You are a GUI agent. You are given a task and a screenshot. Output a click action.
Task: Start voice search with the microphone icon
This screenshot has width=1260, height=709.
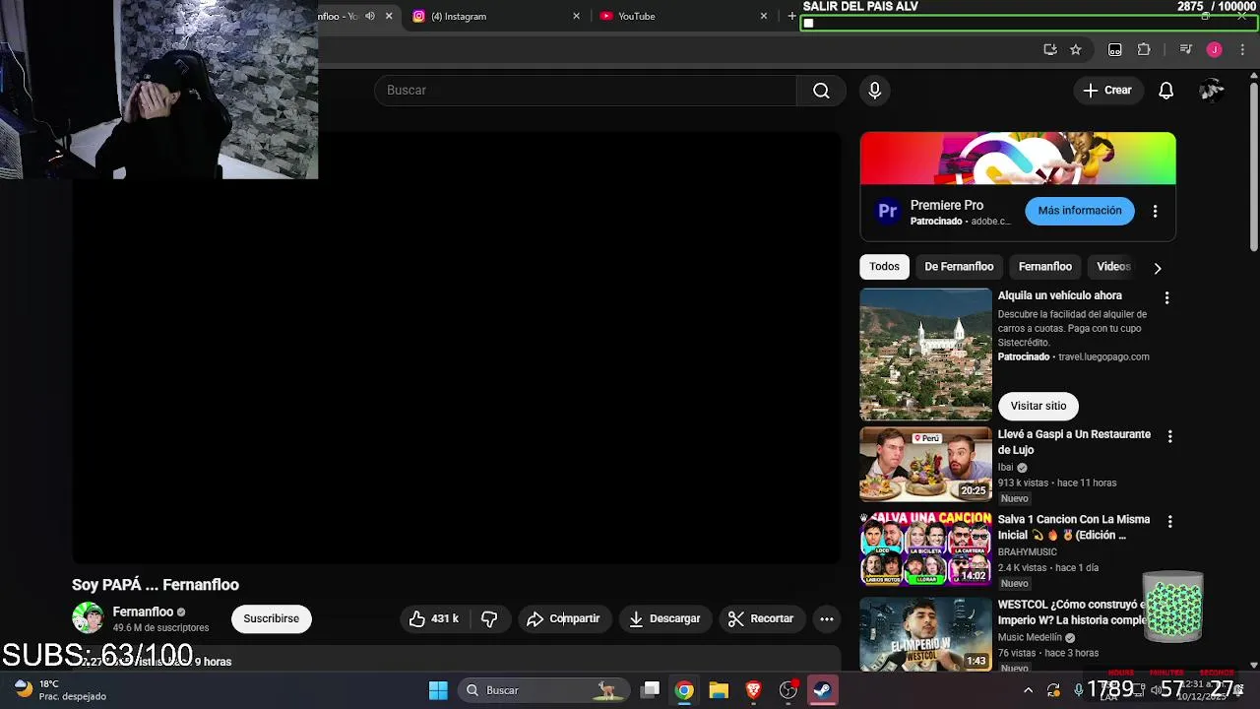click(874, 91)
